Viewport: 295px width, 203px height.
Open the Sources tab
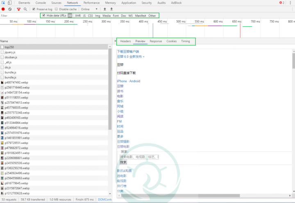pyautogui.click(x=56, y=3)
